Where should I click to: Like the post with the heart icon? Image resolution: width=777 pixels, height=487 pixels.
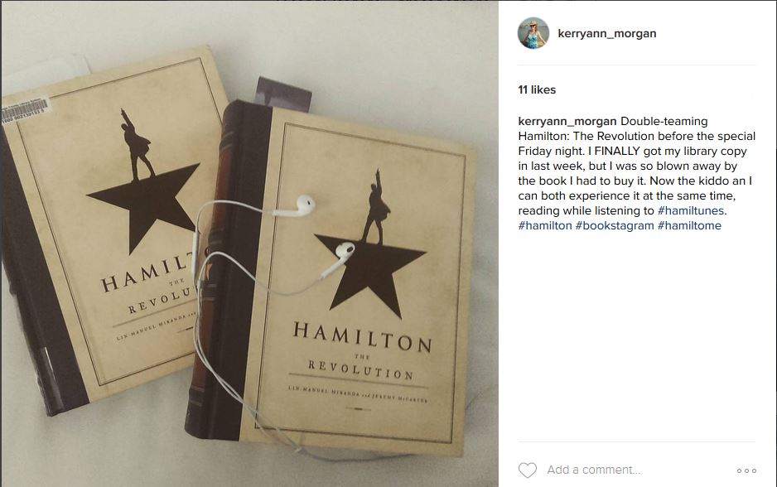[x=527, y=470]
